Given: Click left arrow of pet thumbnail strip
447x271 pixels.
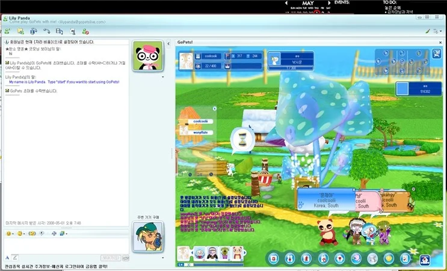Looking at the screenshot, I should [193, 252].
